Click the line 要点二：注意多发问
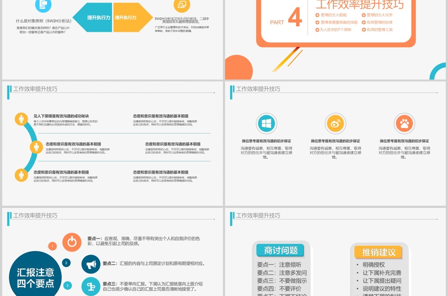The height and width of the screenshot is (296, 448). click(282, 273)
